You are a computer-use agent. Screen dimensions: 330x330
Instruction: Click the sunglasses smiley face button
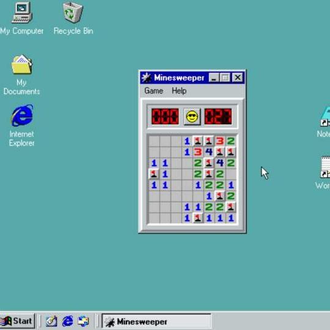[192, 116]
